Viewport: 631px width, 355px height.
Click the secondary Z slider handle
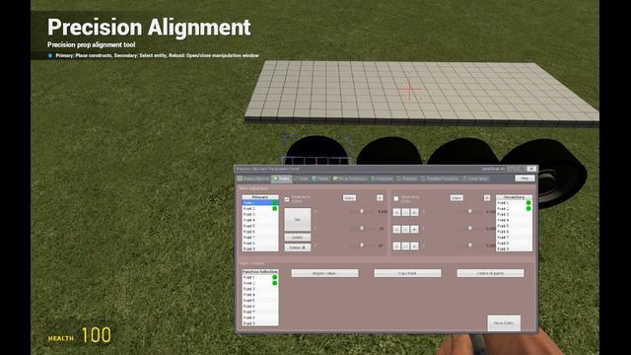[470, 246]
